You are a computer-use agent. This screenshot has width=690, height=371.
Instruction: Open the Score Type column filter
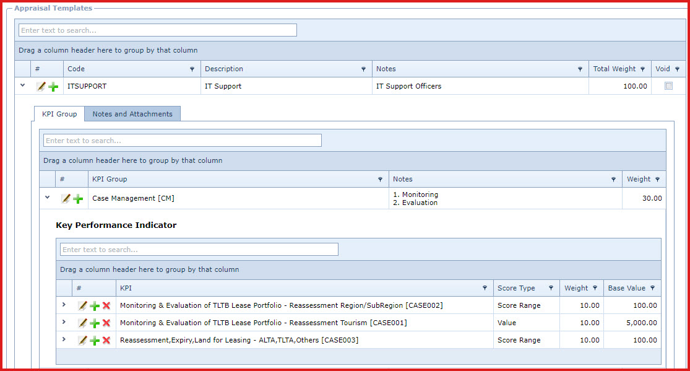tap(550, 289)
